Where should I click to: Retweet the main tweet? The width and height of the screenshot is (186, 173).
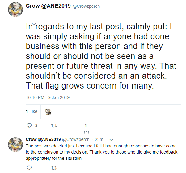(x=54, y=126)
